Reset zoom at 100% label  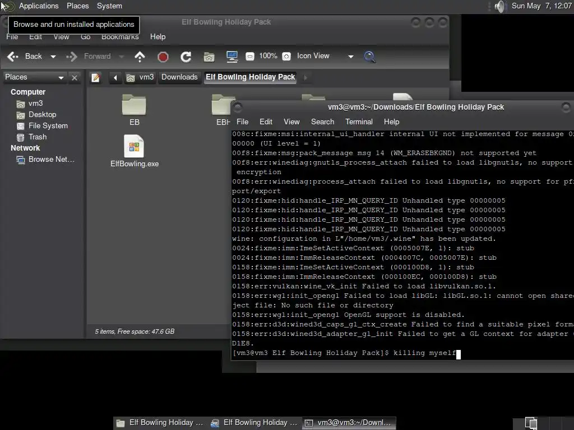(x=268, y=56)
